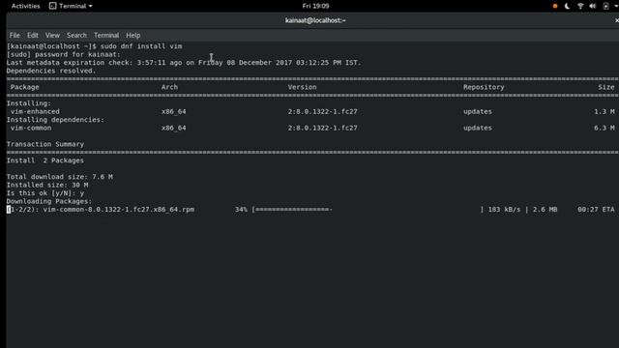Image resolution: width=619 pixels, height=348 pixels.
Task: Click the 'Dependencies resolved.' line
Action: tap(51, 71)
